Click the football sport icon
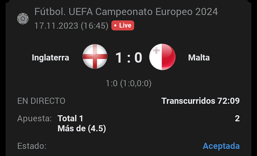Viewport: 257px width, 156px height. click(23, 19)
